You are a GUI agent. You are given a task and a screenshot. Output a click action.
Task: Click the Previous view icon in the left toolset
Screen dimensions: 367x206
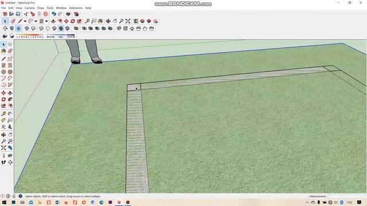coord(10,148)
